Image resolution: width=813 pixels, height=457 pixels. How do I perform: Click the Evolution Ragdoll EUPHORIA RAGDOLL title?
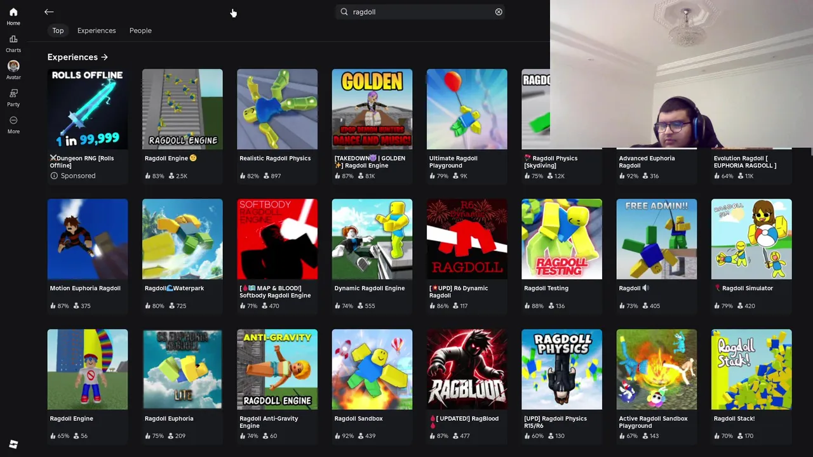745,162
